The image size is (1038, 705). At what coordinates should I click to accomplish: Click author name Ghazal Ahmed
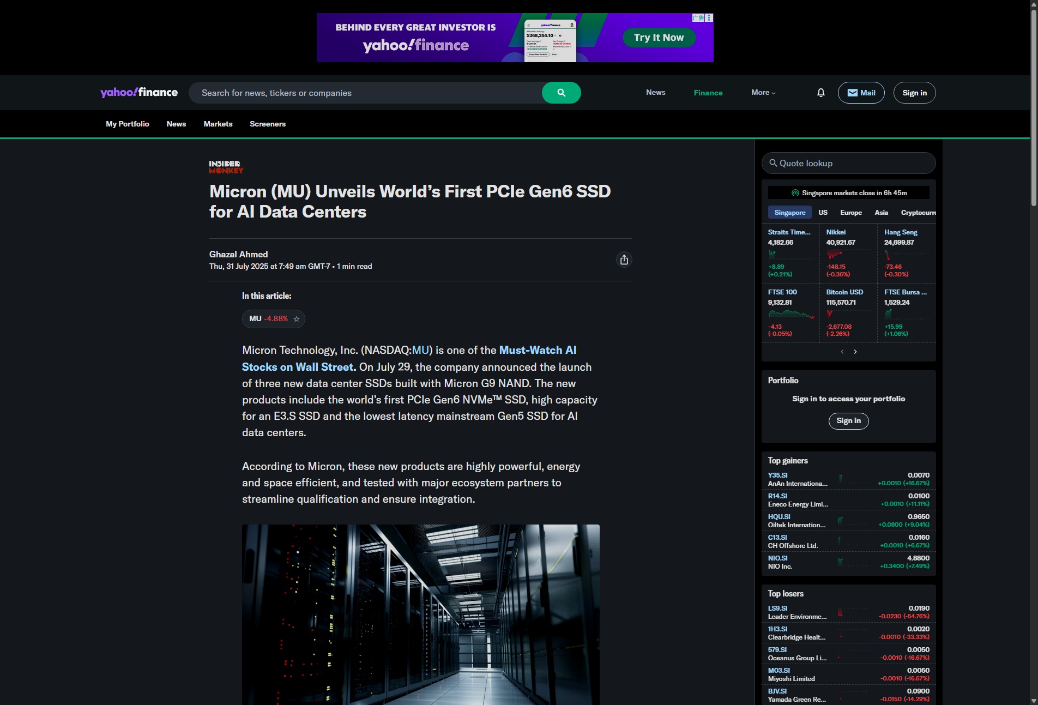pos(238,254)
